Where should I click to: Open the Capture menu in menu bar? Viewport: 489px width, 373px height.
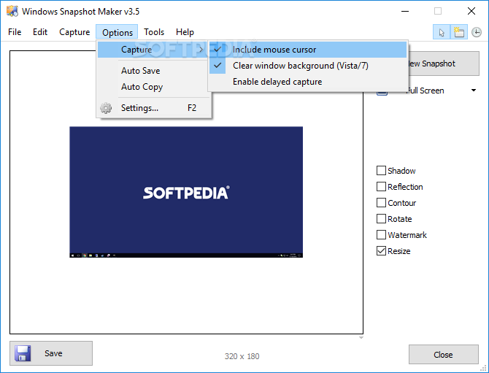coord(74,32)
